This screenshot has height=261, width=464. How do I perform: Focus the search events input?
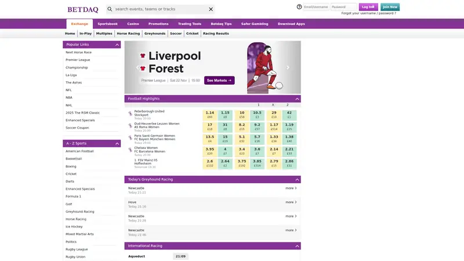tap(160, 9)
